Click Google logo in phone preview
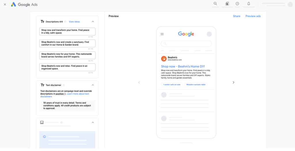 186,34
